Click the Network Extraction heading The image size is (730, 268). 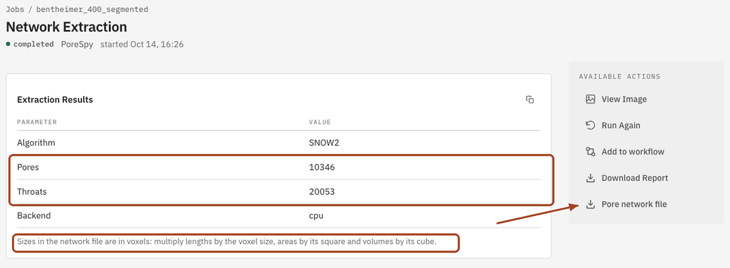point(66,27)
